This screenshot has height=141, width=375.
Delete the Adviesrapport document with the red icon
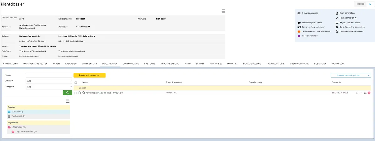coord(369,93)
